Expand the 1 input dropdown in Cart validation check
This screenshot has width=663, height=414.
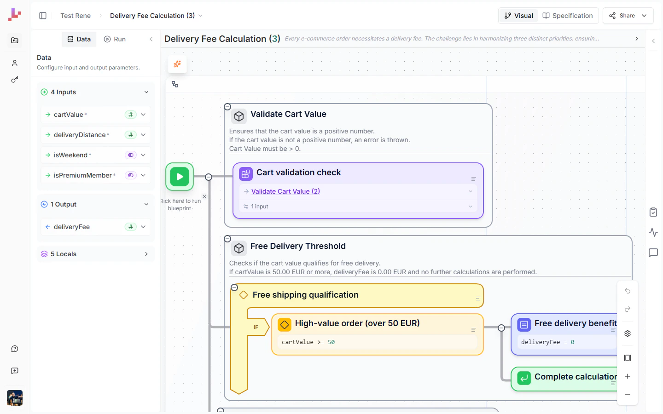pyautogui.click(x=470, y=206)
